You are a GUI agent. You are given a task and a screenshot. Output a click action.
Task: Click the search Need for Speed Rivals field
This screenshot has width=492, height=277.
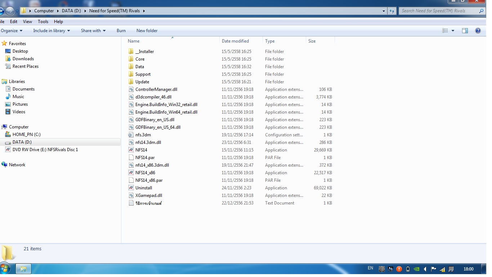[439, 11]
